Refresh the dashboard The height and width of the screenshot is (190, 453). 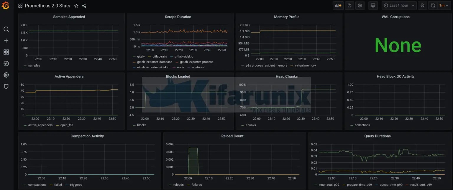point(433,6)
